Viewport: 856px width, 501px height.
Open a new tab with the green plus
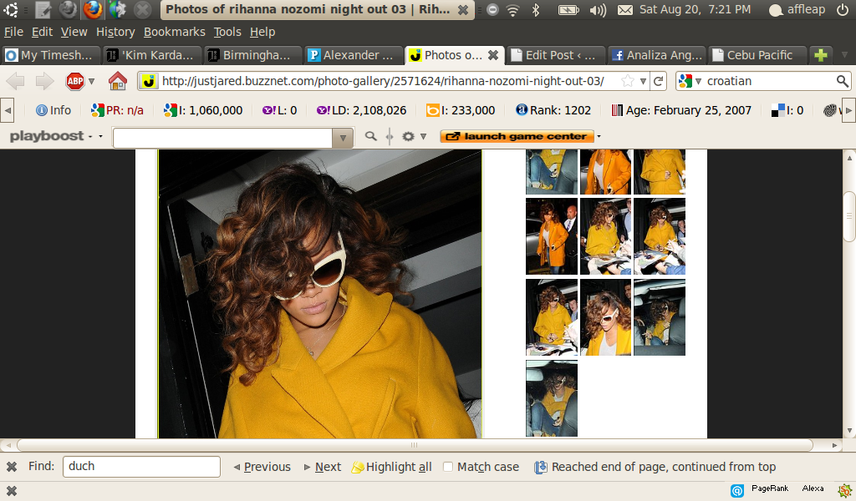pyautogui.click(x=821, y=55)
